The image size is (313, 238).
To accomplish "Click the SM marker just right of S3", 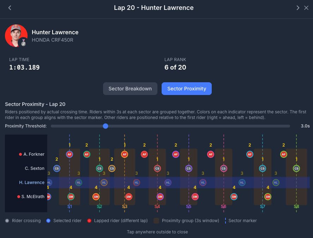I will [128, 197].
